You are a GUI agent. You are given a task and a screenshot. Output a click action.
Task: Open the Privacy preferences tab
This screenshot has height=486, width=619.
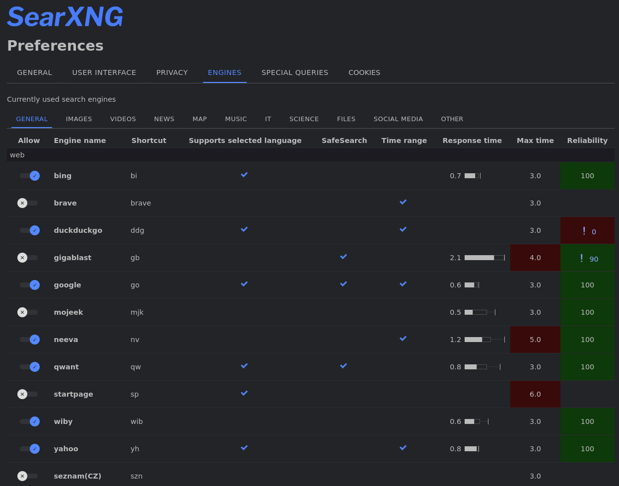point(172,72)
